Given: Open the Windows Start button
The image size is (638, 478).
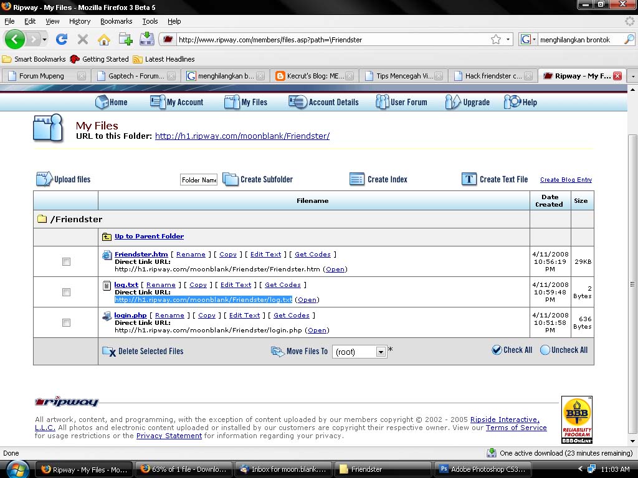Looking at the screenshot, I should [x=16, y=469].
